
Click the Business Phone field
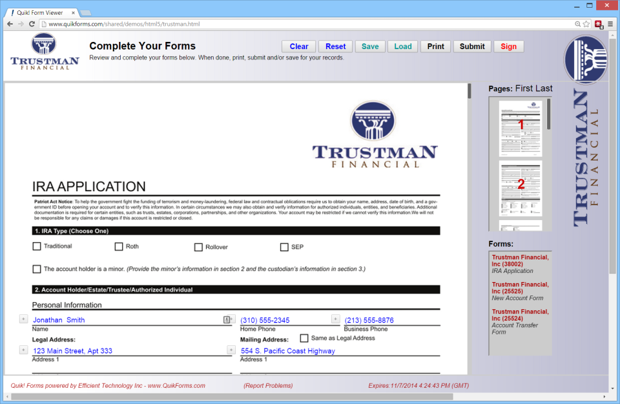coord(392,320)
